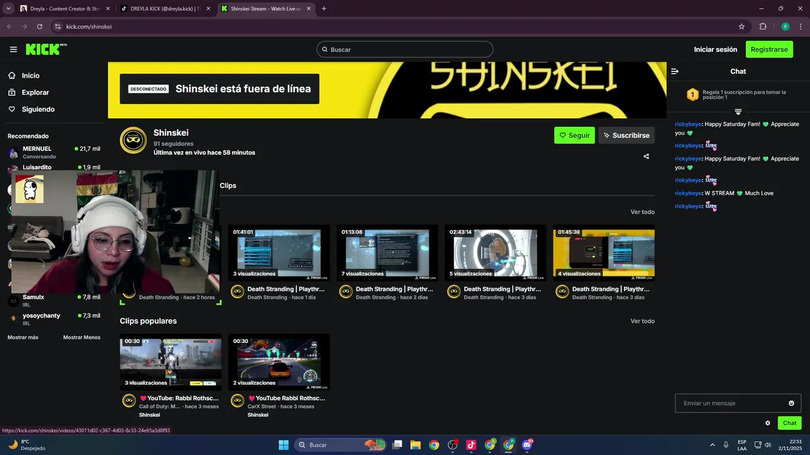810x455 pixels.
Task: Close the Shinskei Stream browser tab
Action: 308,9
